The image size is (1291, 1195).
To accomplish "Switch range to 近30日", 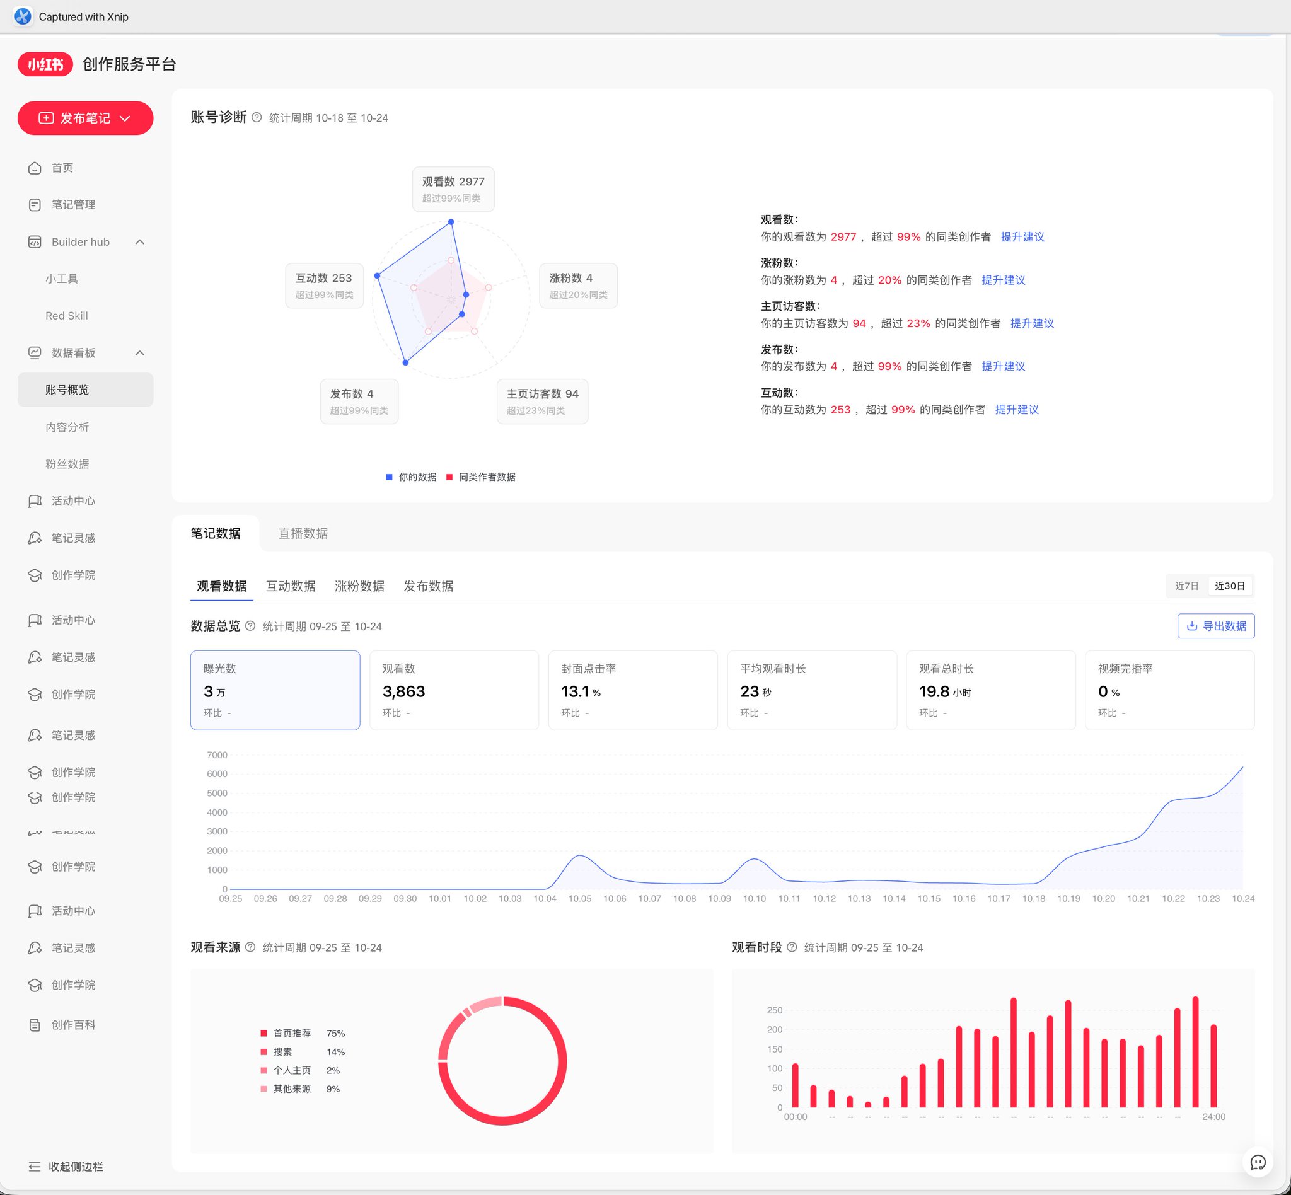I will [x=1230, y=586].
